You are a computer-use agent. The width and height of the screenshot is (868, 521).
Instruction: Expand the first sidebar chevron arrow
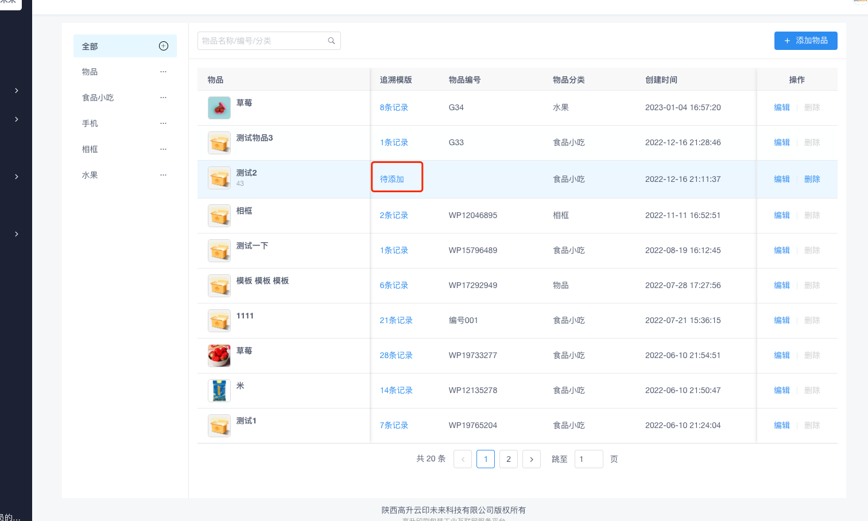point(17,91)
